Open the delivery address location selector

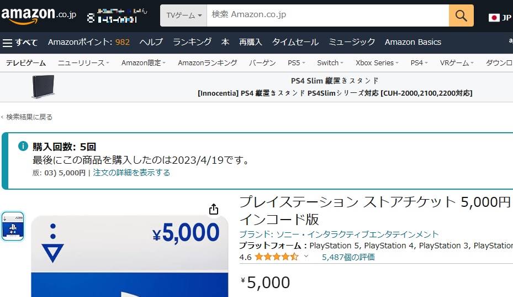pyautogui.click(x=117, y=15)
